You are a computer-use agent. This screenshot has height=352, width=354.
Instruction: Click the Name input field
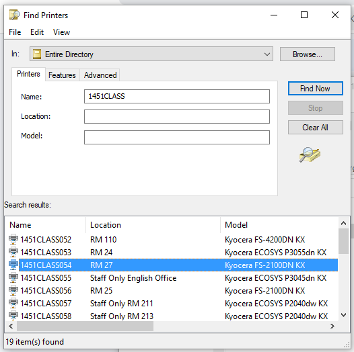(x=177, y=97)
